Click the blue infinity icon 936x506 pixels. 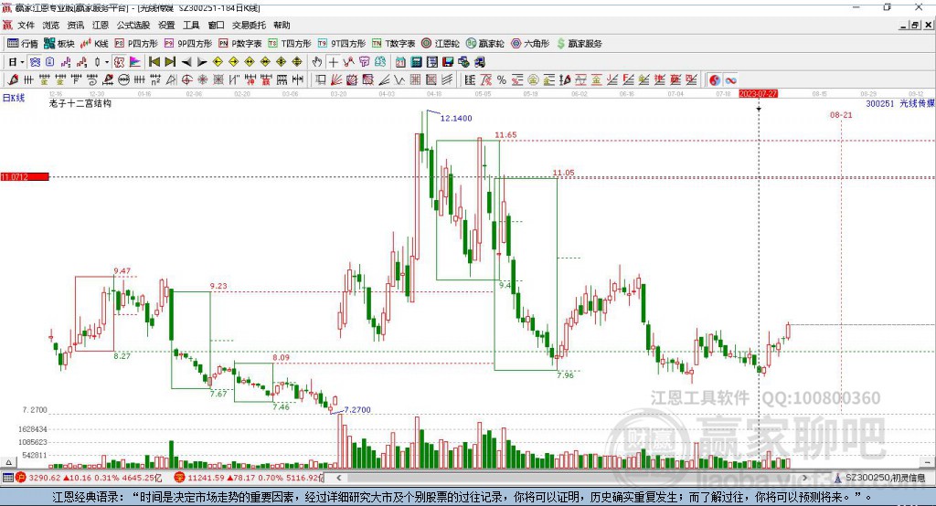(x=730, y=80)
